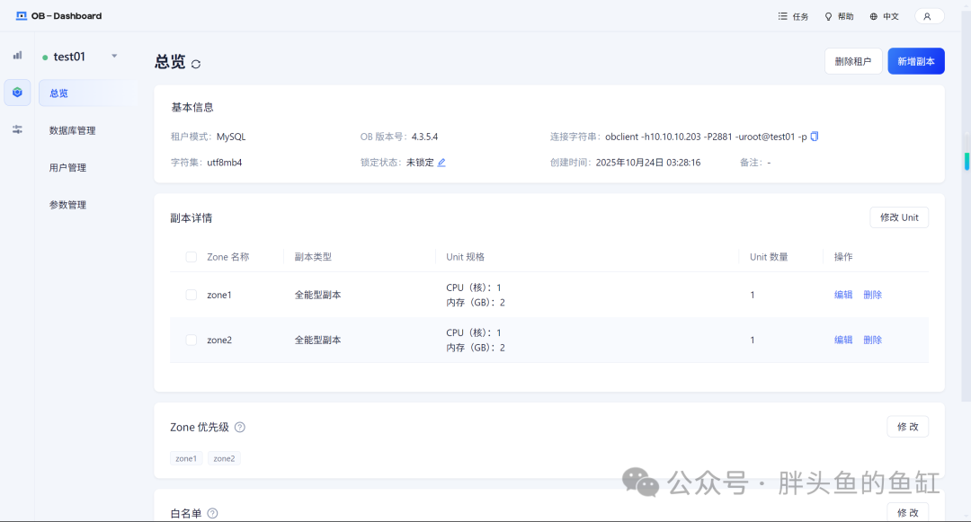Click the Unit 数量 column header

point(769,257)
